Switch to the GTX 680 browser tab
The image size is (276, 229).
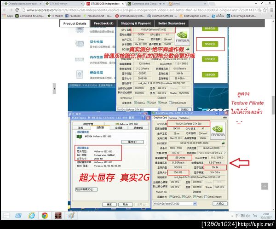pos(64,4)
